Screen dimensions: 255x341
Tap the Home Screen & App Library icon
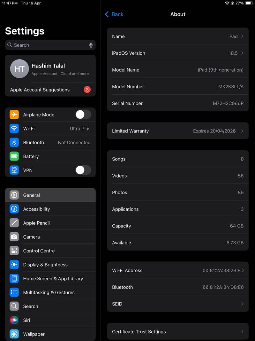coord(14,279)
